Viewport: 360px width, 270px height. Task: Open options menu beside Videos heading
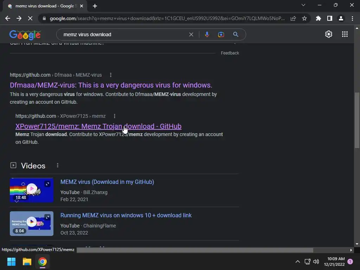[58, 165]
